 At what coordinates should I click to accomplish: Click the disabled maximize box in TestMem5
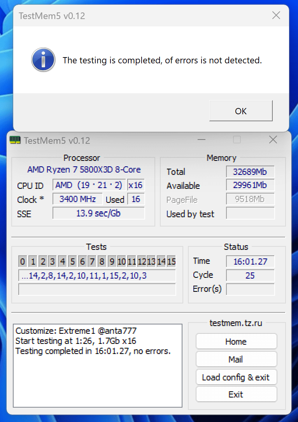coord(237,140)
